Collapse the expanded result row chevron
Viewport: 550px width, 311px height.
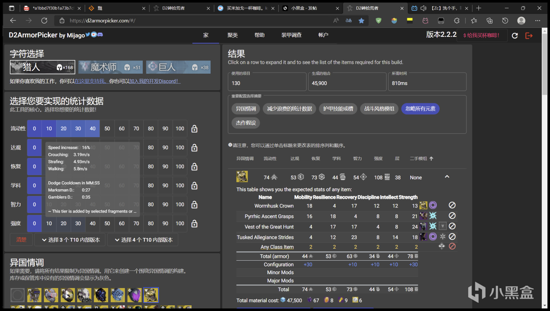click(447, 177)
